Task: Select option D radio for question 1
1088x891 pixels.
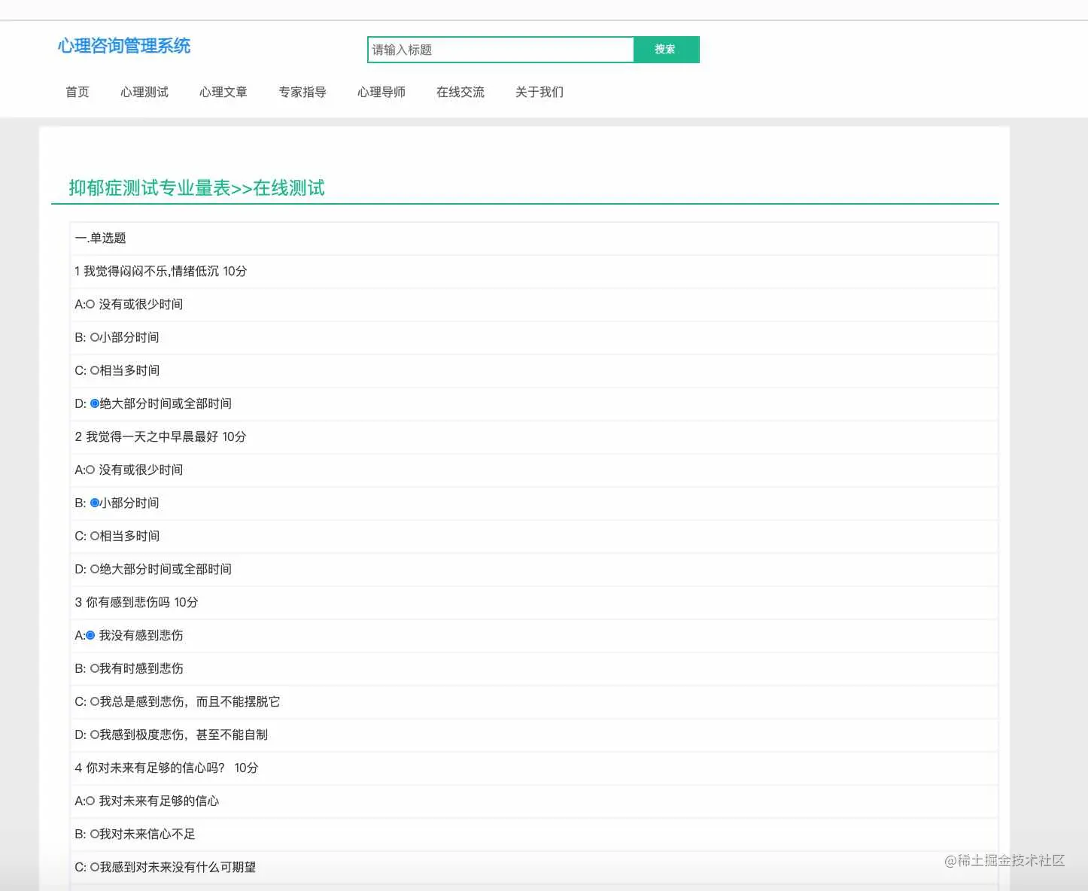Action: [95, 404]
